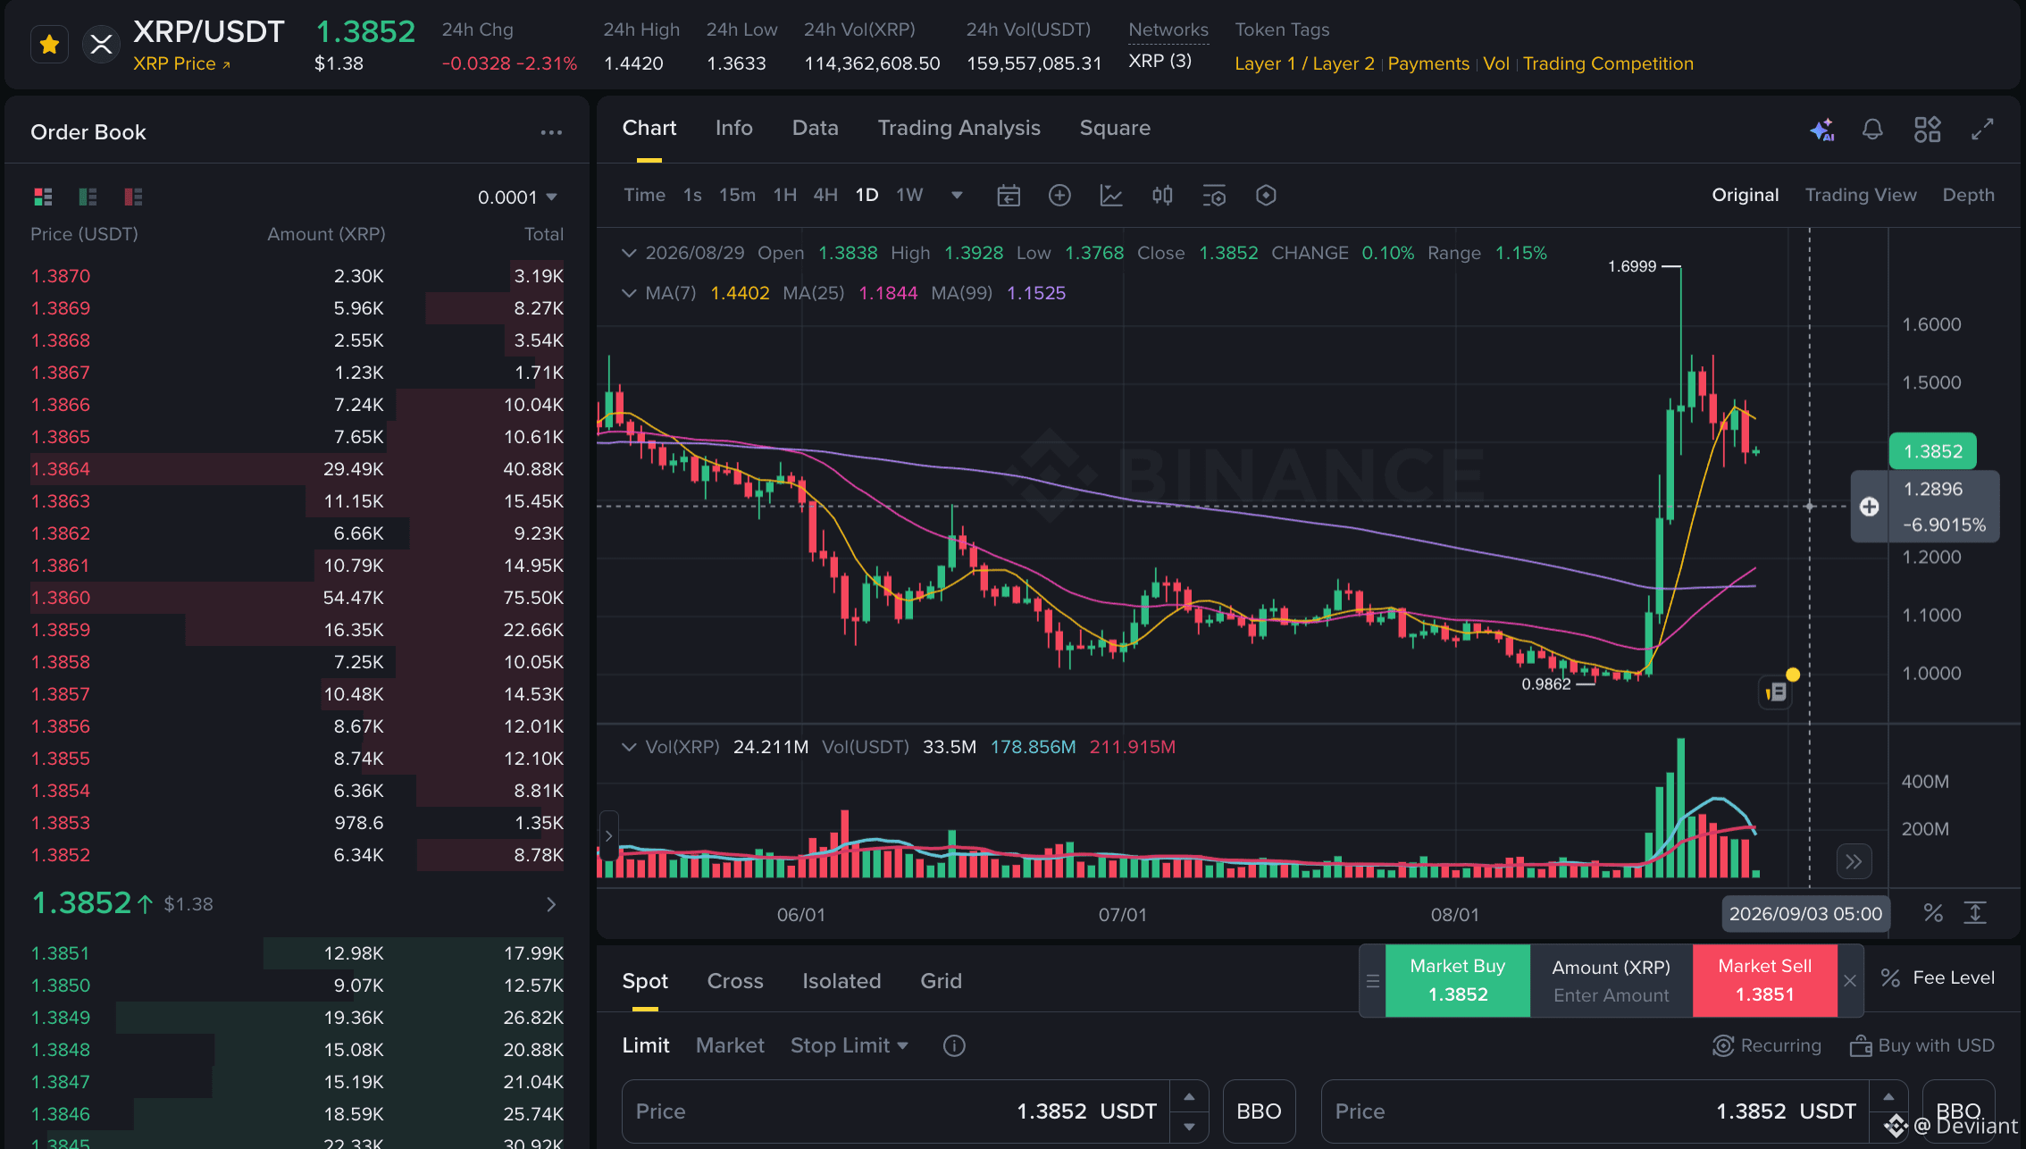This screenshot has width=2026, height=1149.
Task: Toggle auto-fit price scale icon
Action: click(x=1975, y=912)
